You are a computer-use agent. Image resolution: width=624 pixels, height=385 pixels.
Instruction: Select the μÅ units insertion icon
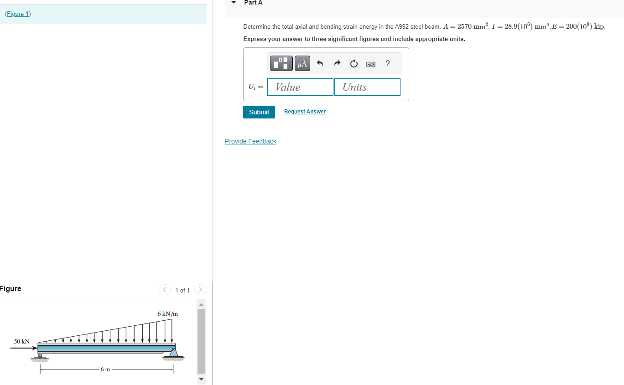pyautogui.click(x=302, y=63)
